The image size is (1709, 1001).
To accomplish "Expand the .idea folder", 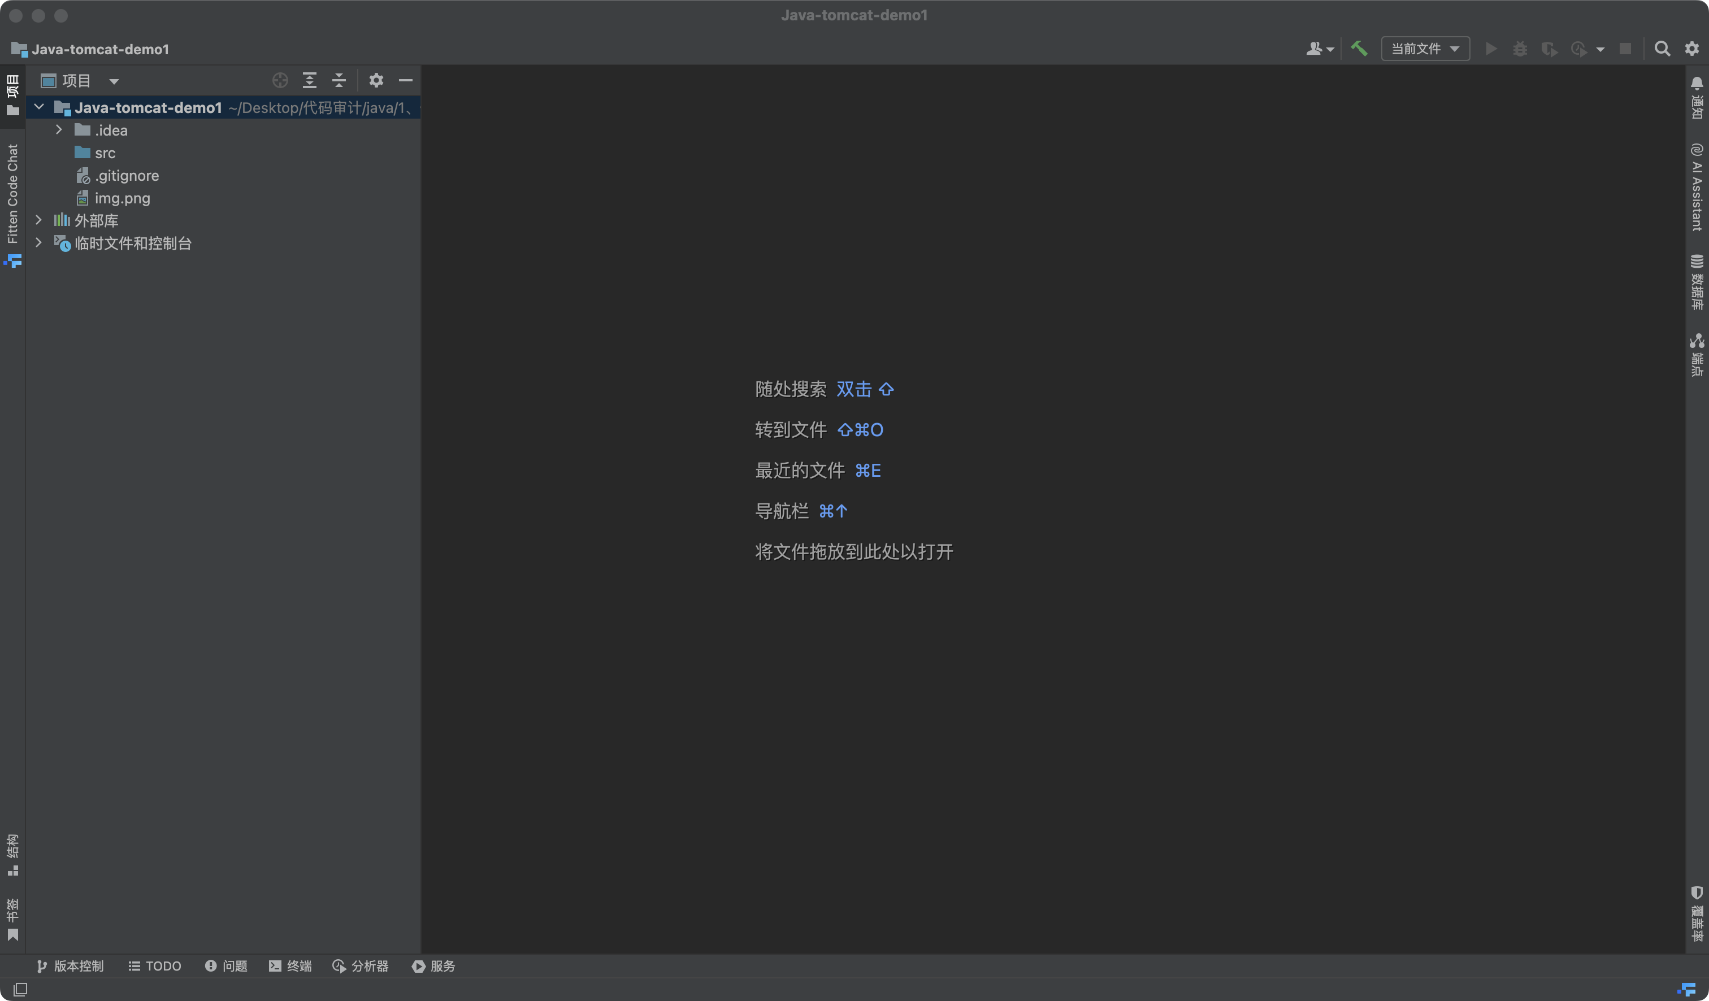I will coord(59,129).
